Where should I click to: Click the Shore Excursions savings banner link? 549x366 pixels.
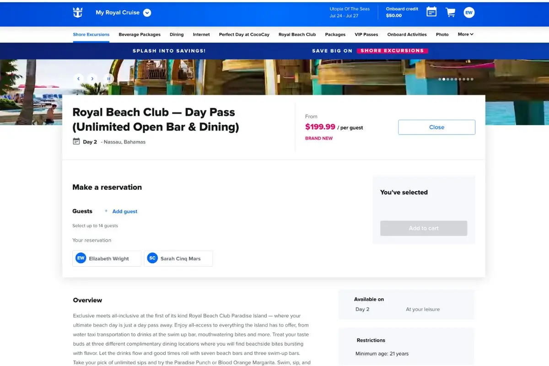coord(392,50)
